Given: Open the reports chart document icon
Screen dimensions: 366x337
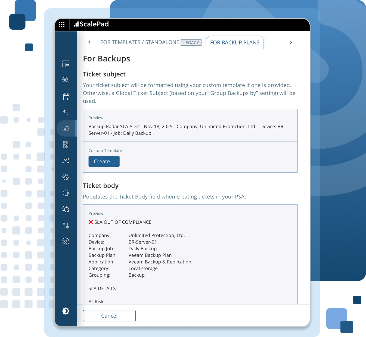Looking at the screenshot, I should [x=66, y=144].
